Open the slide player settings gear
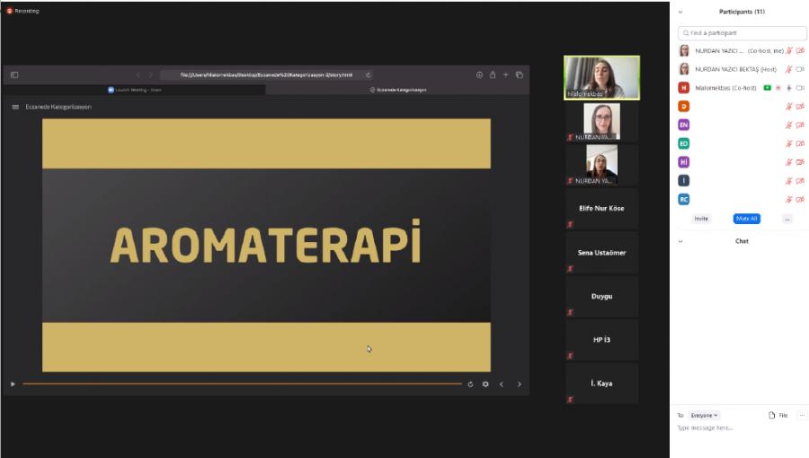Screen dimensions: 809x458 pos(485,384)
